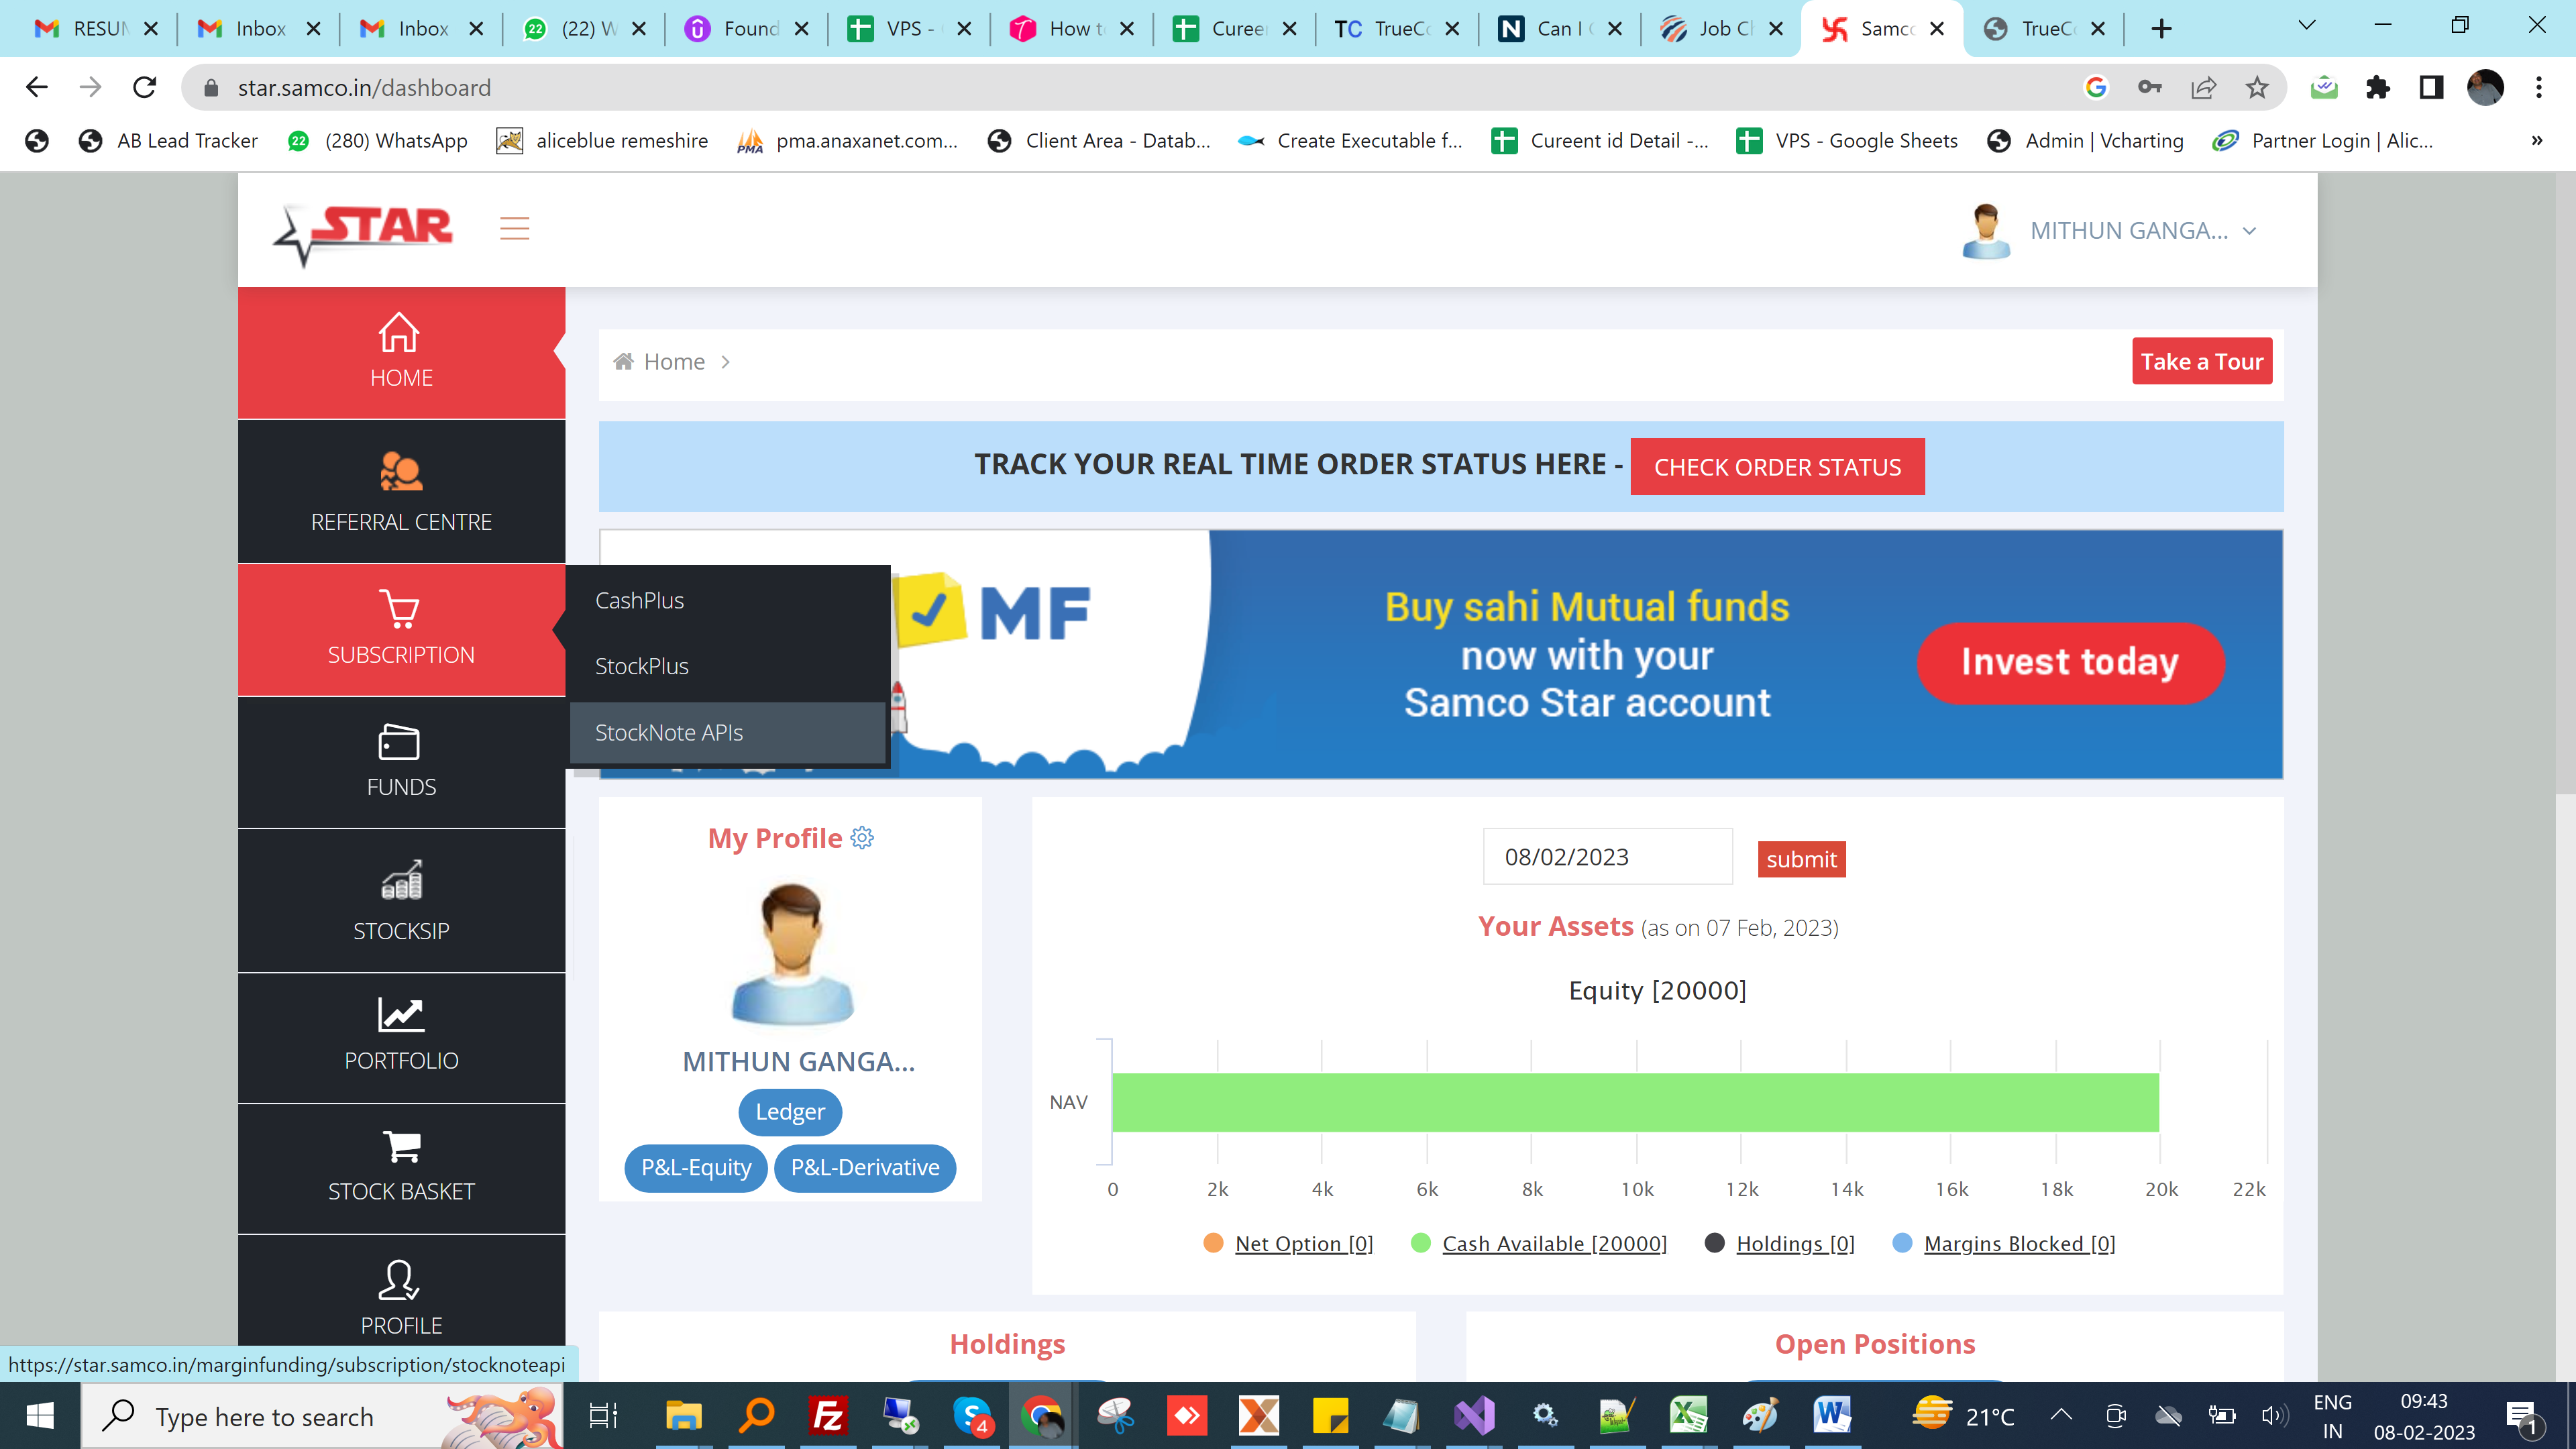Screen dimensions: 2576x1449
Task: Show hidden system tray icons
Action: [2061, 1415]
